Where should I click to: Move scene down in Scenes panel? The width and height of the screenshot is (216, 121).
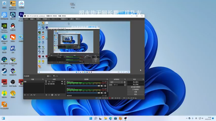34,95
